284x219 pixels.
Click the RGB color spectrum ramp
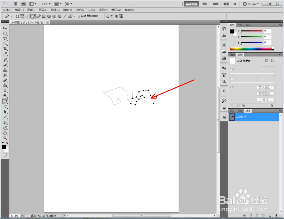pyautogui.click(x=252, y=49)
